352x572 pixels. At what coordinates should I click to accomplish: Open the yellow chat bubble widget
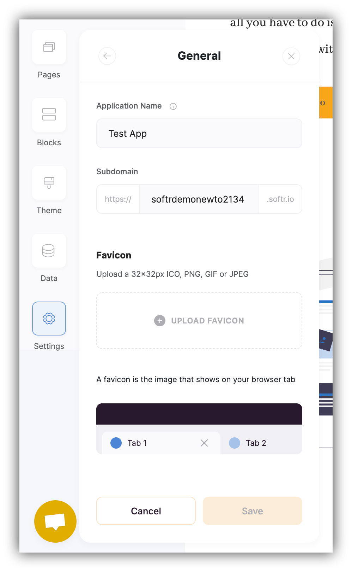click(55, 521)
